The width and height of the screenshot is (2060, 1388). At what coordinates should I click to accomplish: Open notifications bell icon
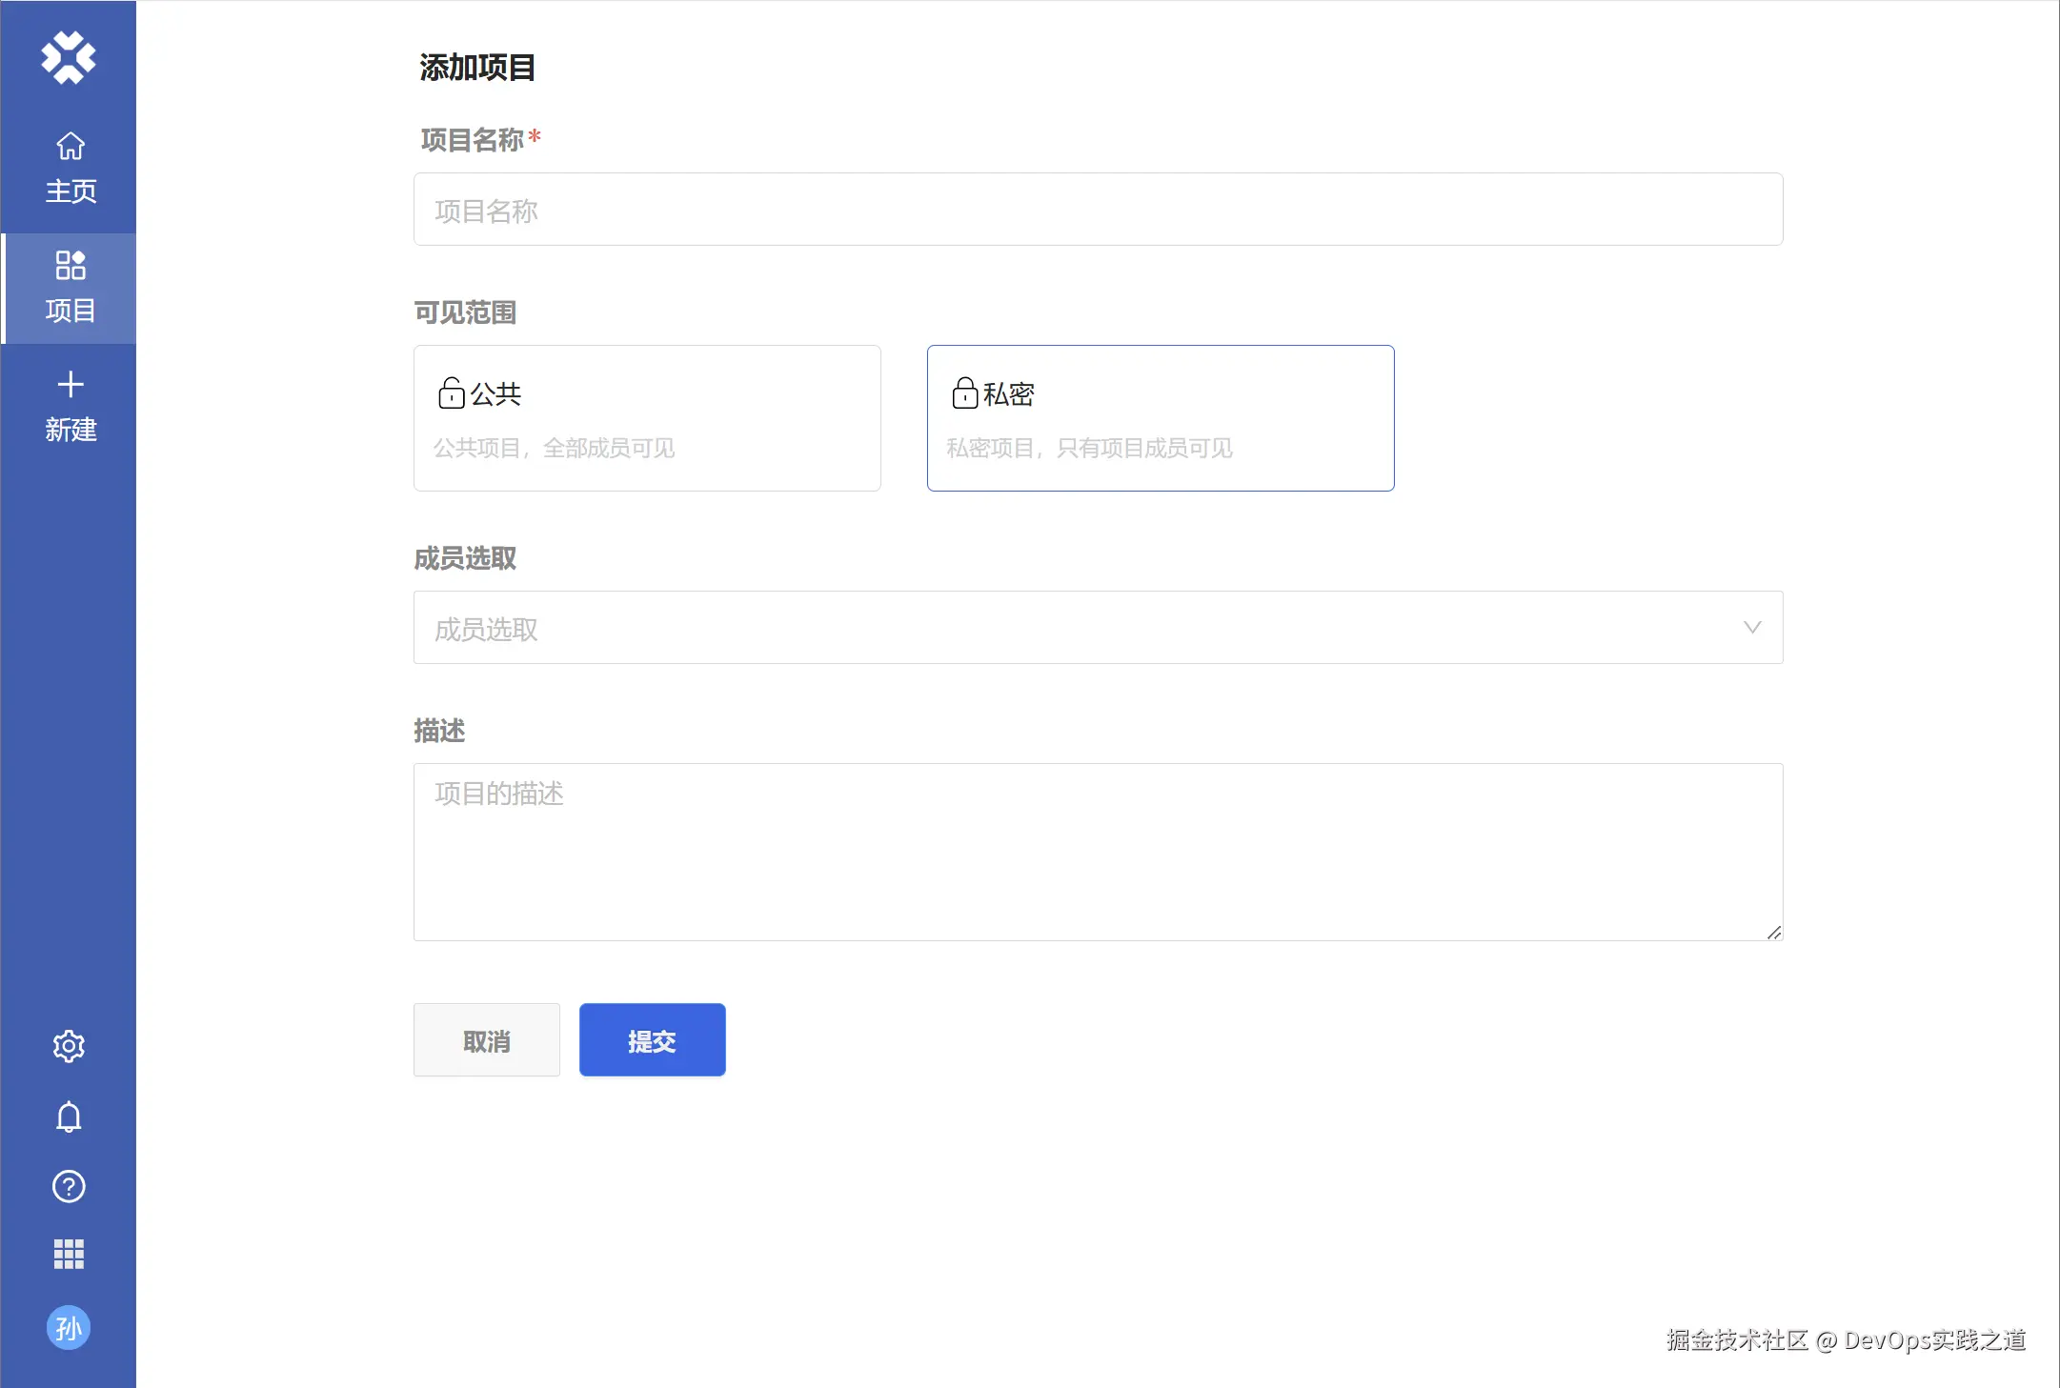69,1116
